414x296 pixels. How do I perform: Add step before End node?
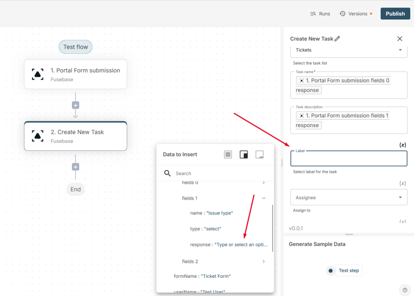[76, 167]
